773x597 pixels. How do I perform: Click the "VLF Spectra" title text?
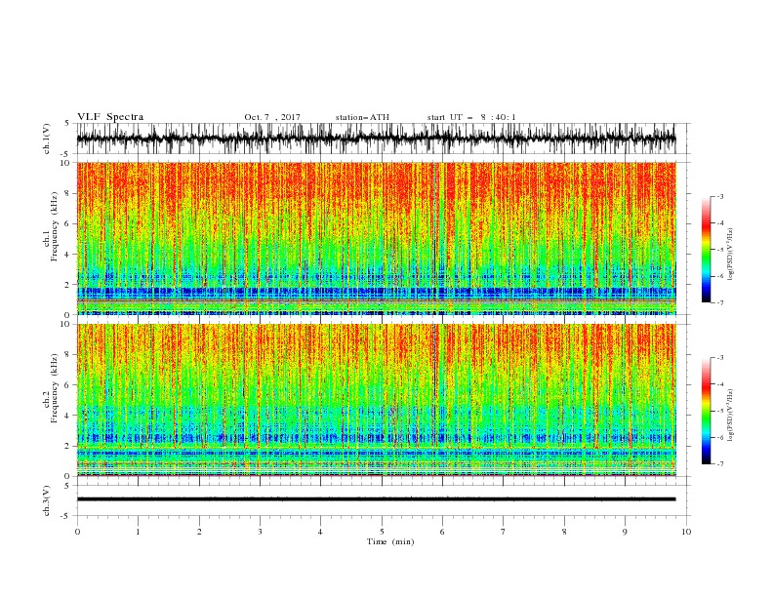point(110,117)
